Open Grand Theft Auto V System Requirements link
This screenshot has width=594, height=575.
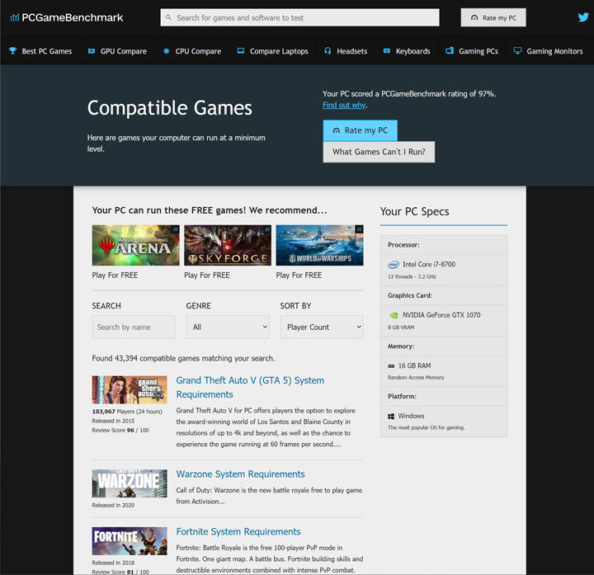pyautogui.click(x=250, y=387)
